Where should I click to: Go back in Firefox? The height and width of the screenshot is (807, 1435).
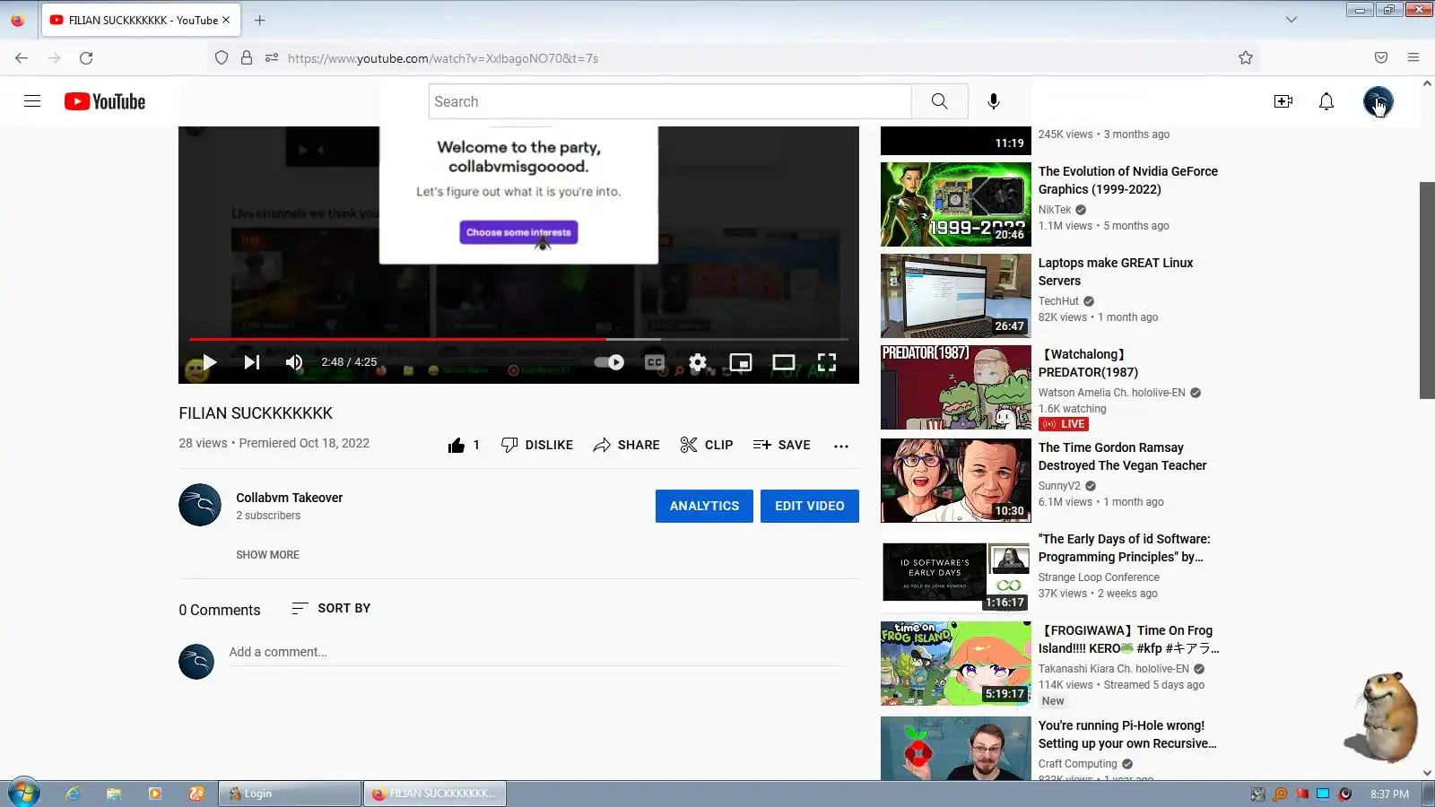[22, 58]
